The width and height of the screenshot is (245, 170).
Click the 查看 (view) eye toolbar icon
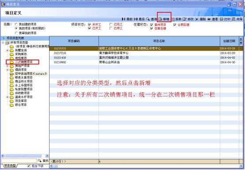click(209, 19)
